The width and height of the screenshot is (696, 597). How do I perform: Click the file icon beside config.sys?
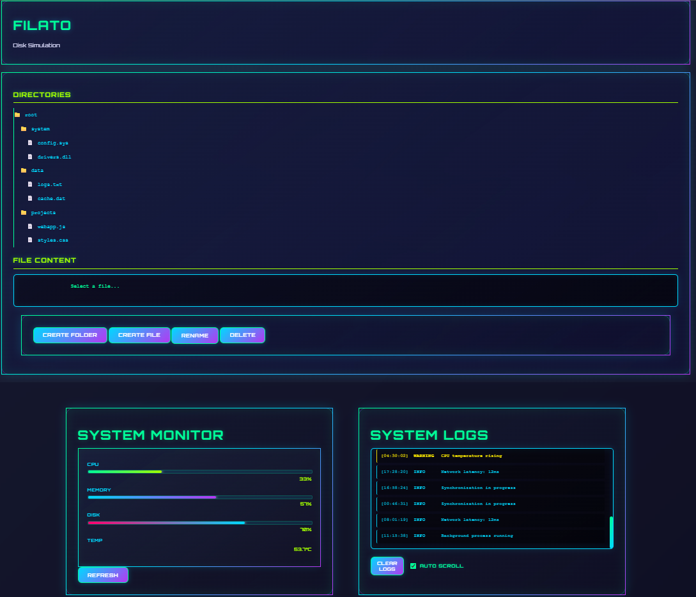(x=30, y=143)
